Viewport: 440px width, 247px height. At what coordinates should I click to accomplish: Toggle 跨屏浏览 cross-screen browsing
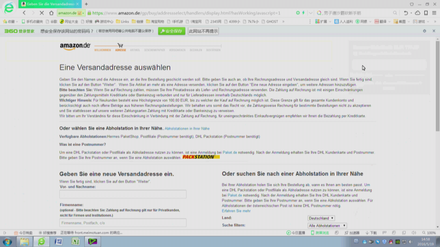tap(320, 233)
